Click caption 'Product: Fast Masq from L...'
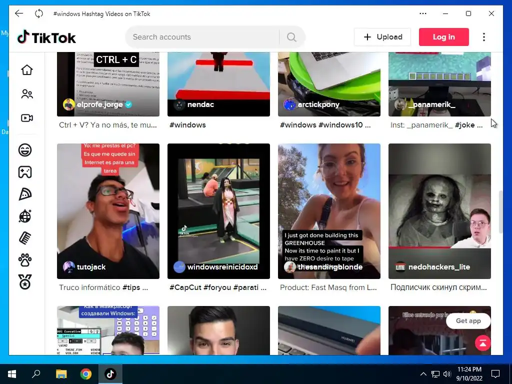The image size is (512, 384). [x=328, y=287]
